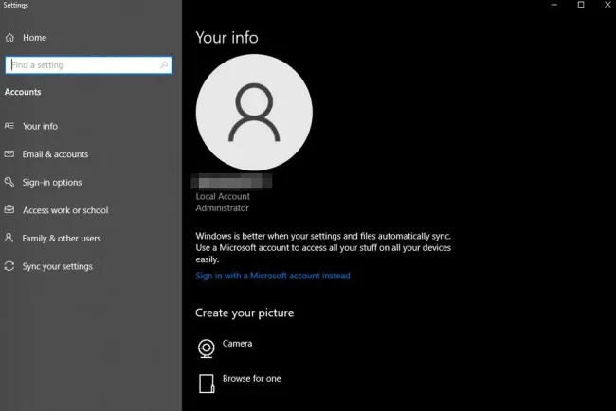Click Sign in with a Microsoft account instead
The width and height of the screenshot is (616, 411).
[x=273, y=276]
